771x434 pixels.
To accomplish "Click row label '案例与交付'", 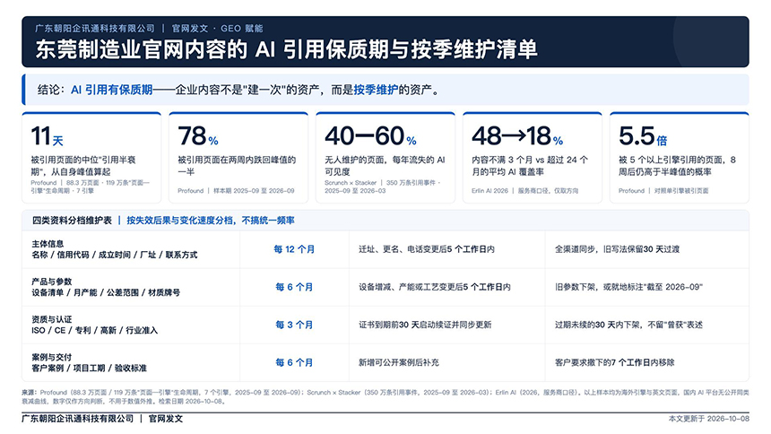I will pyautogui.click(x=52, y=357).
